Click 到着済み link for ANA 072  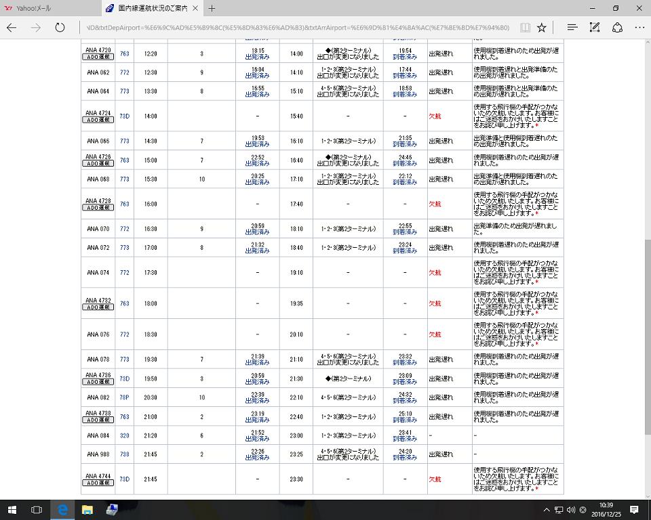coord(405,251)
